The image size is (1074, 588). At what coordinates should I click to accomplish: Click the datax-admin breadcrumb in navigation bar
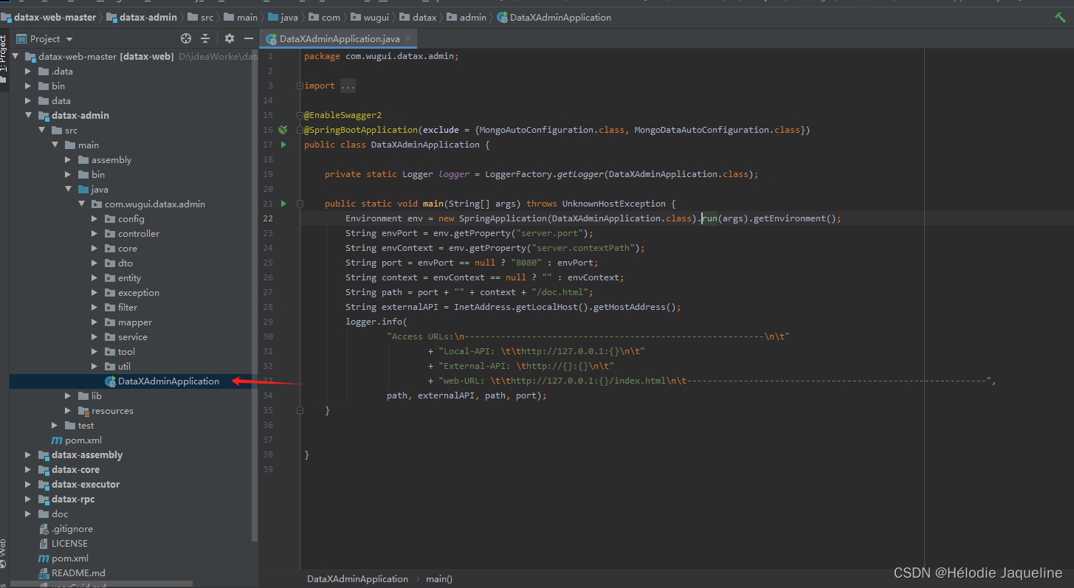(x=146, y=17)
